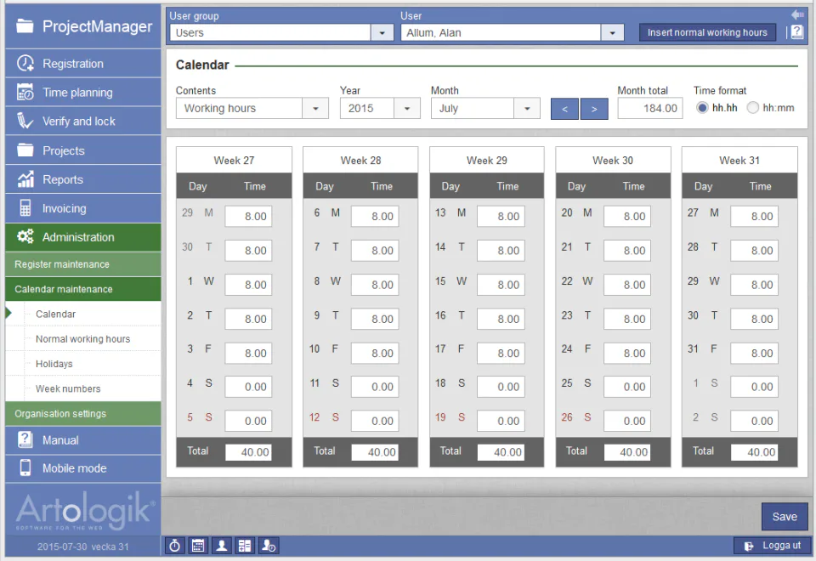Go to previous month with < button
This screenshot has height=561, width=816.
pos(564,109)
